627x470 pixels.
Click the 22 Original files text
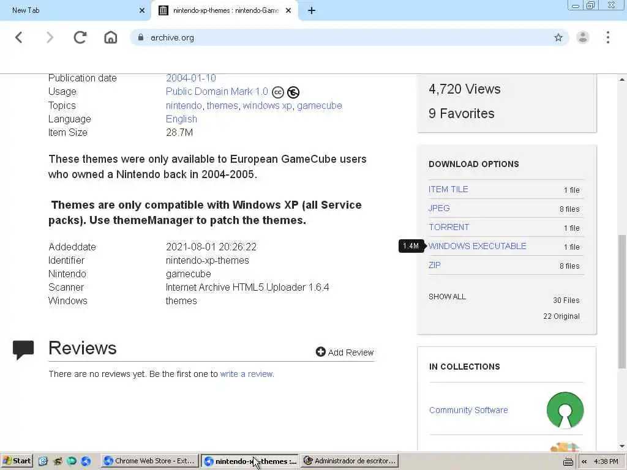tap(561, 316)
